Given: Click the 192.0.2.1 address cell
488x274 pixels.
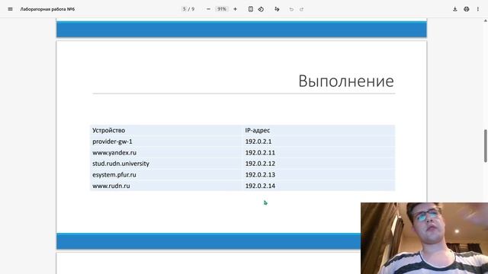Looking at the screenshot, I should 319,142.
